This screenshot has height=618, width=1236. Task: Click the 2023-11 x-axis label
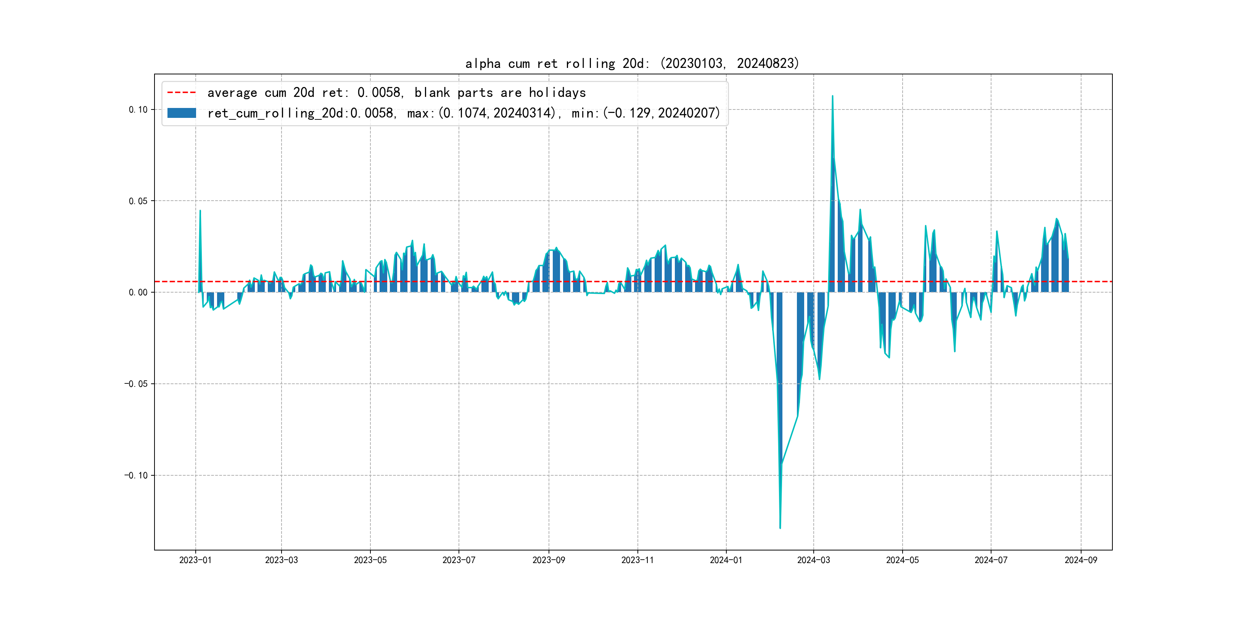637,560
